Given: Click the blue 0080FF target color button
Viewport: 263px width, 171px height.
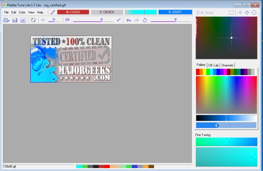Looking at the screenshot, I should pyautogui.click(x=175, y=12).
